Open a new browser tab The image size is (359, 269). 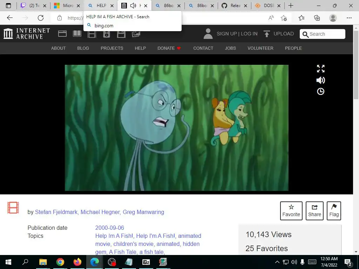pos(291,6)
